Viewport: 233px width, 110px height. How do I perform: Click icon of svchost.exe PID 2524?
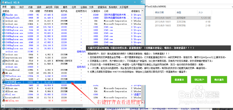(x=4, y=21)
